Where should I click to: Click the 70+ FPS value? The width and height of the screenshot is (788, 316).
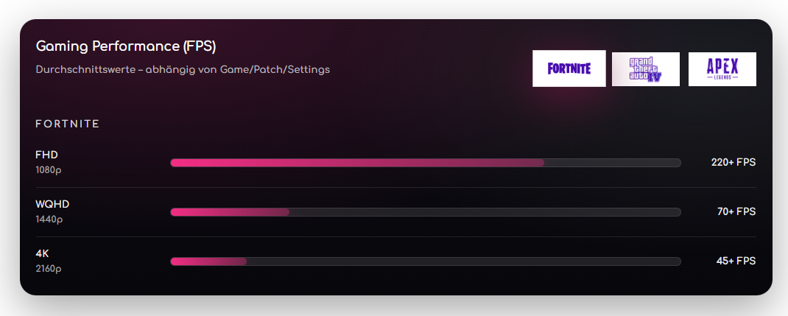coord(736,212)
